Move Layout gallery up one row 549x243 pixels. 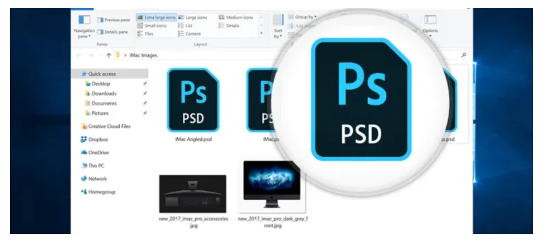(x=261, y=17)
